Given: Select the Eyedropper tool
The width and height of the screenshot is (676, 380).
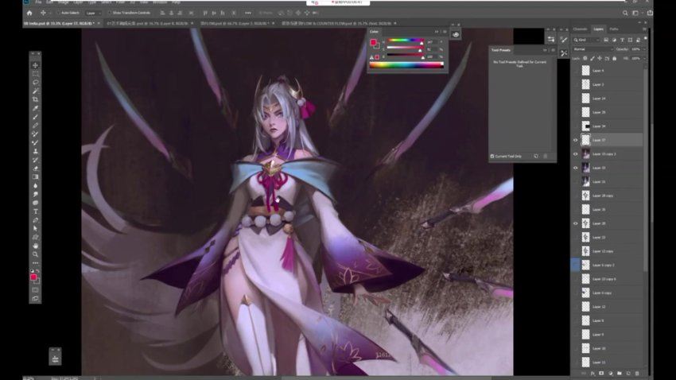Looking at the screenshot, I should [x=35, y=108].
